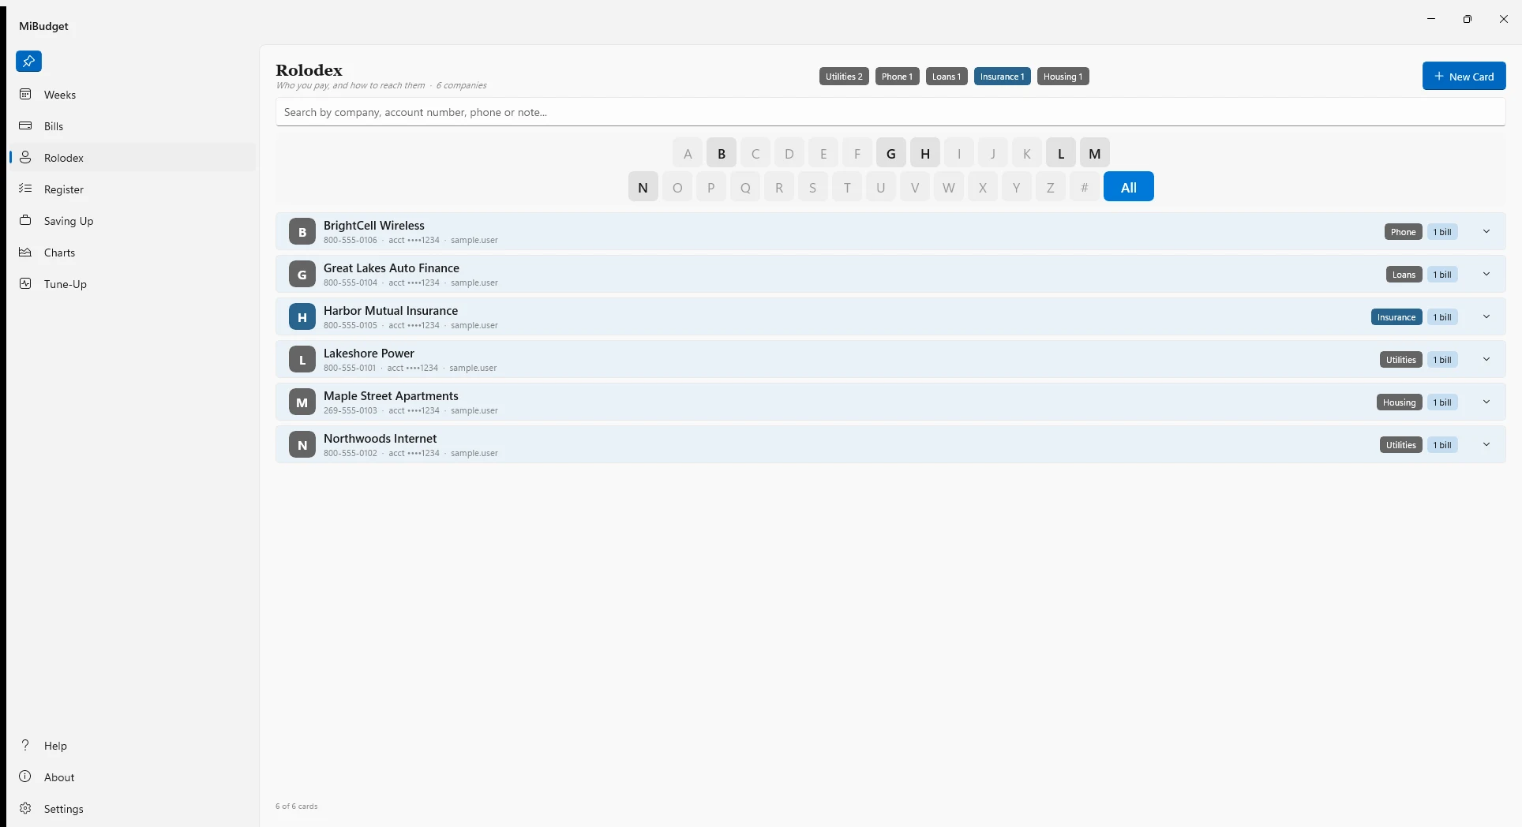Expand the Northwoods Internet card
The width and height of the screenshot is (1522, 827).
1486,445
